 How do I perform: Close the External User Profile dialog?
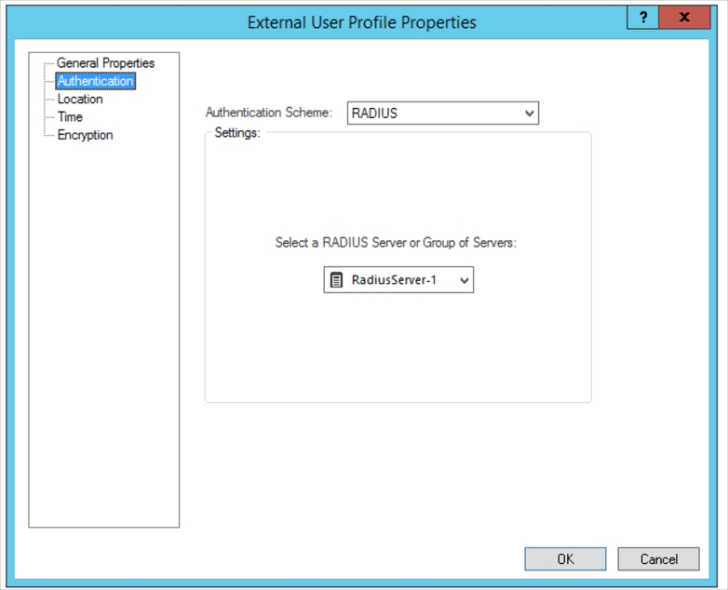point(683,18)
